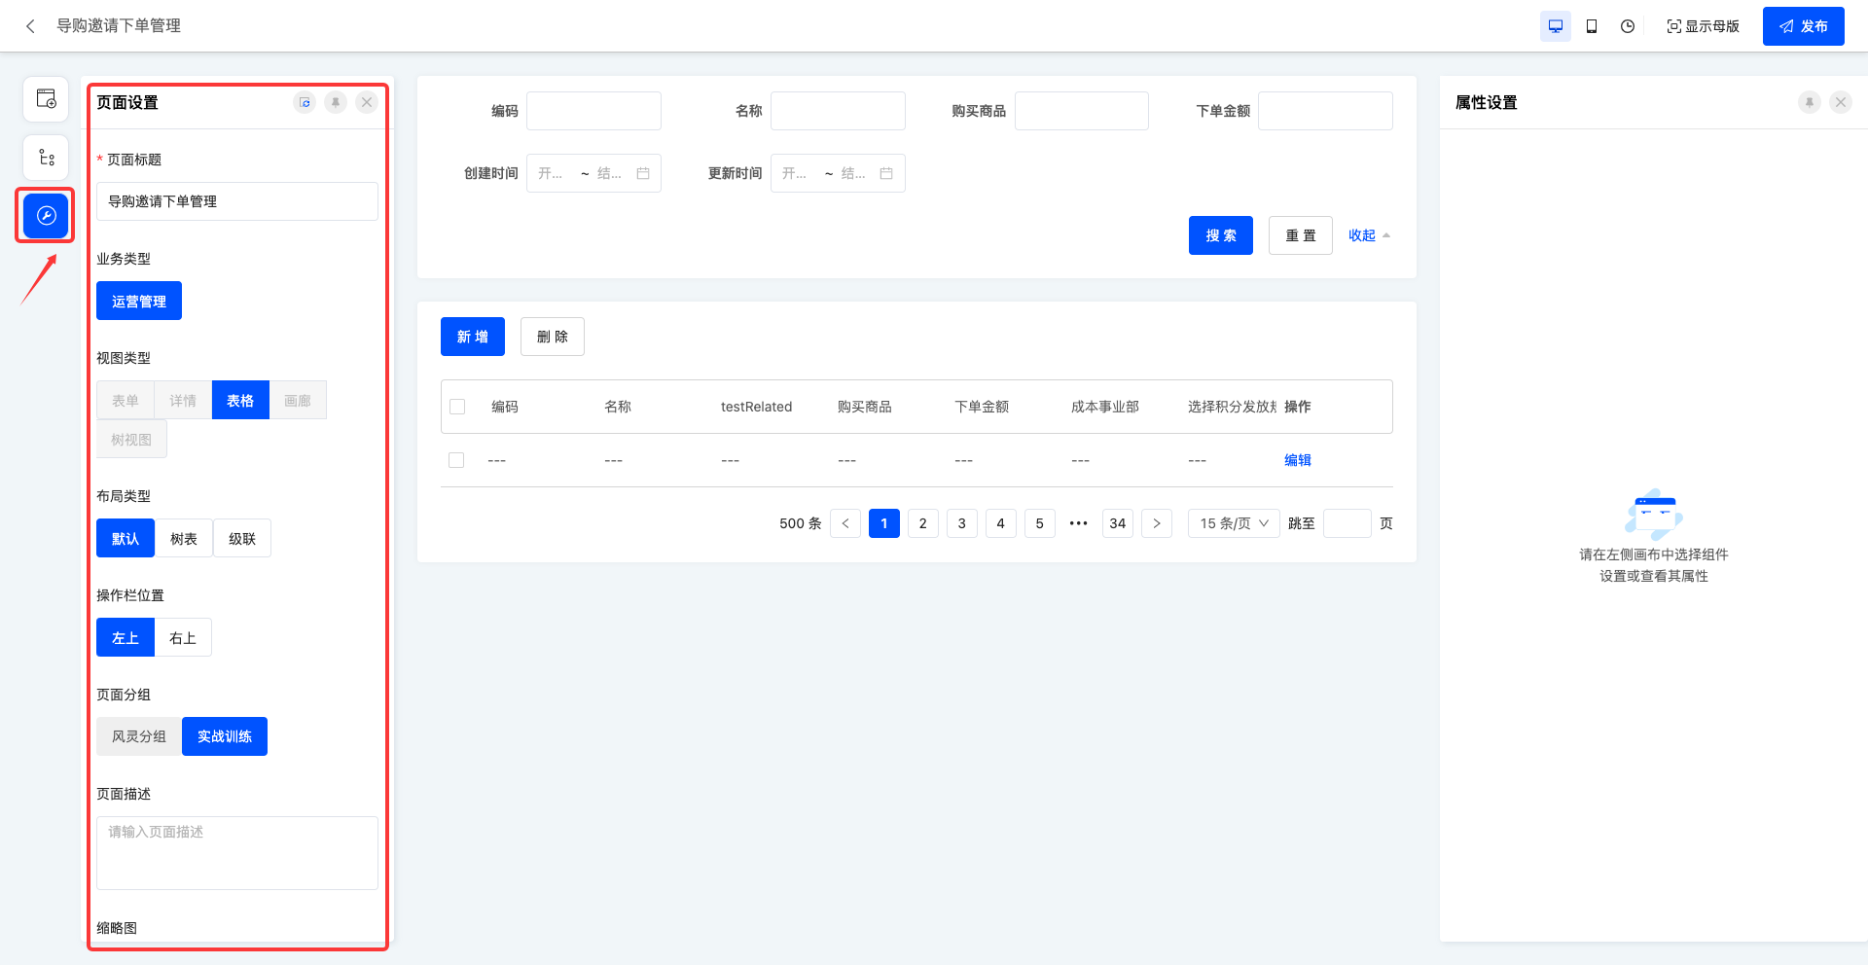Click the wrench page settings icon
1868x965 pixels.
point(46,215)
